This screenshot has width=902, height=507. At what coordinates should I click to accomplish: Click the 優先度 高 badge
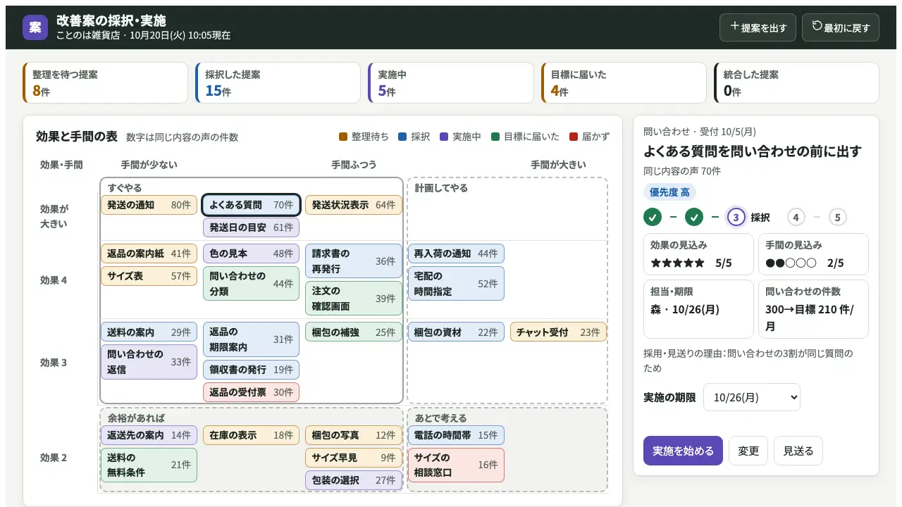point(669,192)
